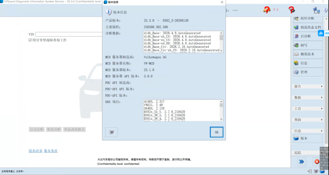Click the MCD server version value 25.1.0
Image resolution: width=329 pixels, height=175 pixels.
(149, 70)
